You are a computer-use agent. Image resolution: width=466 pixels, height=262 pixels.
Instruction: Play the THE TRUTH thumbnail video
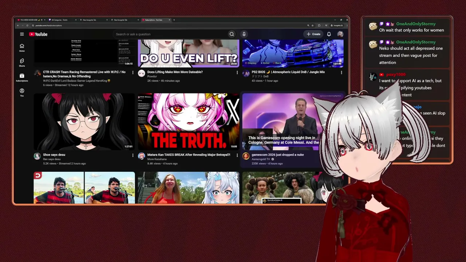point(189,122)
